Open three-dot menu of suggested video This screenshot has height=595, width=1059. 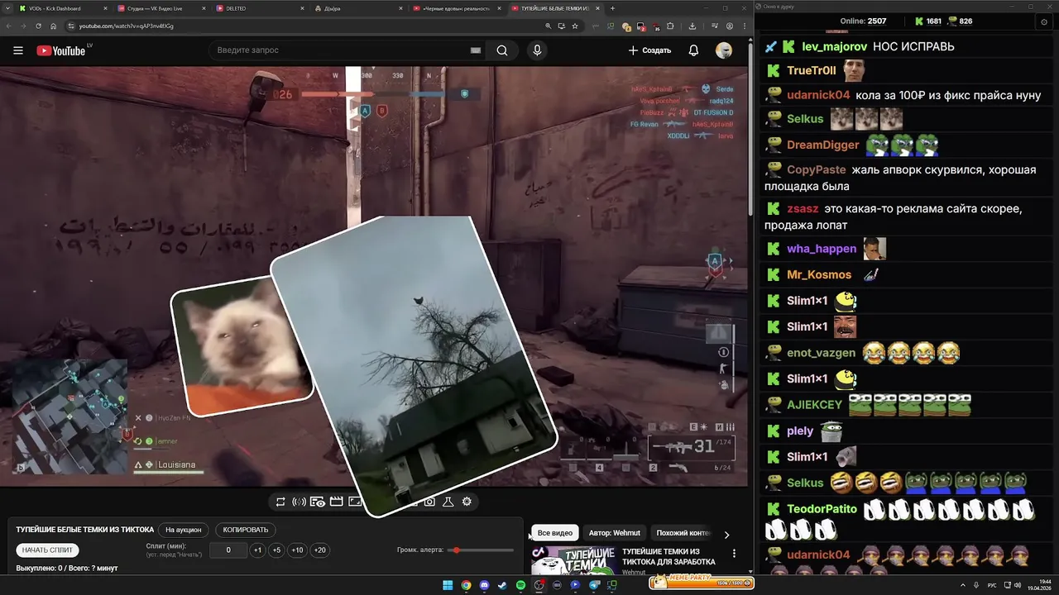(734, 554)
